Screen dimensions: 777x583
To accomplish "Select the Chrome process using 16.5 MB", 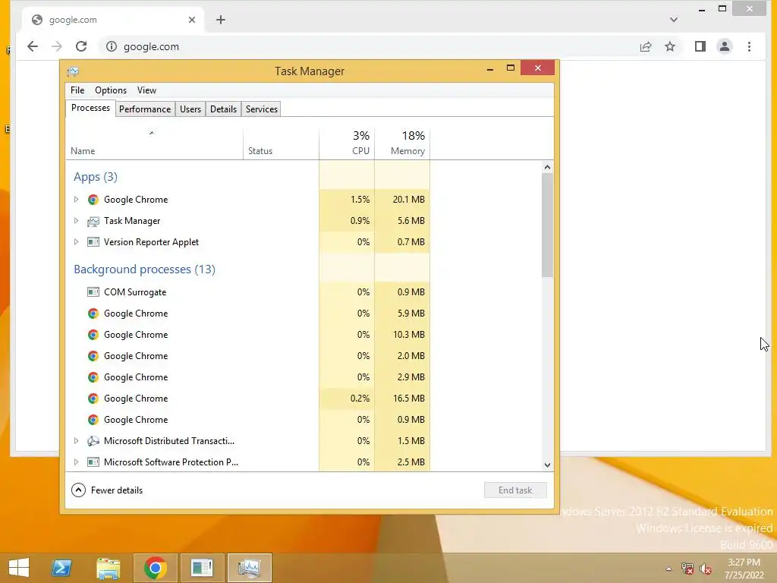I will pyautogui.click(x=248, y=399).
